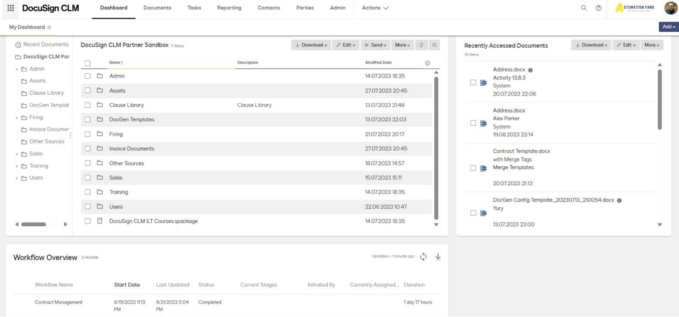
Task: Check the Training row checkbox
Action: click(x=87, y=192)
